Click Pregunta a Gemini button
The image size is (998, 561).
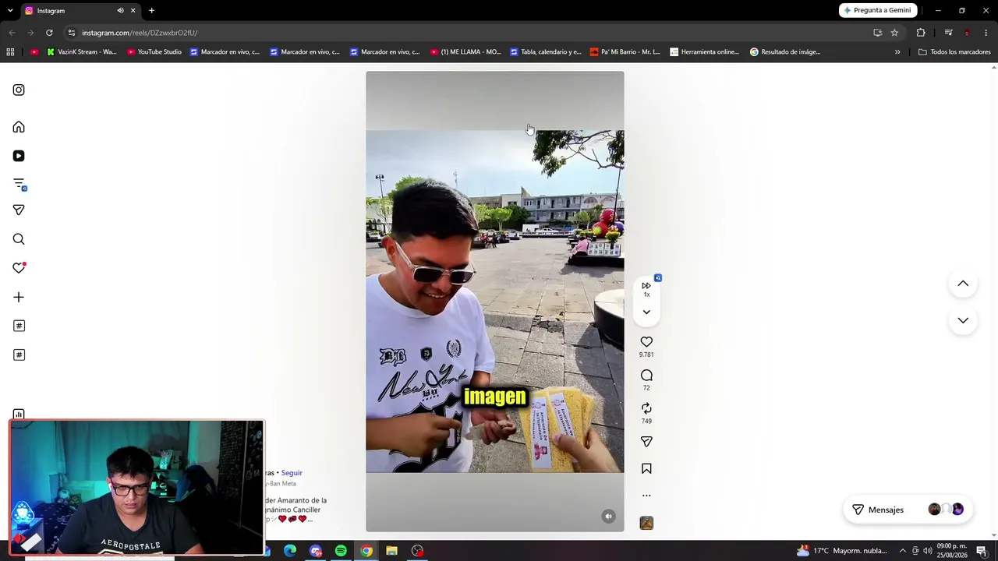(877, 10)
